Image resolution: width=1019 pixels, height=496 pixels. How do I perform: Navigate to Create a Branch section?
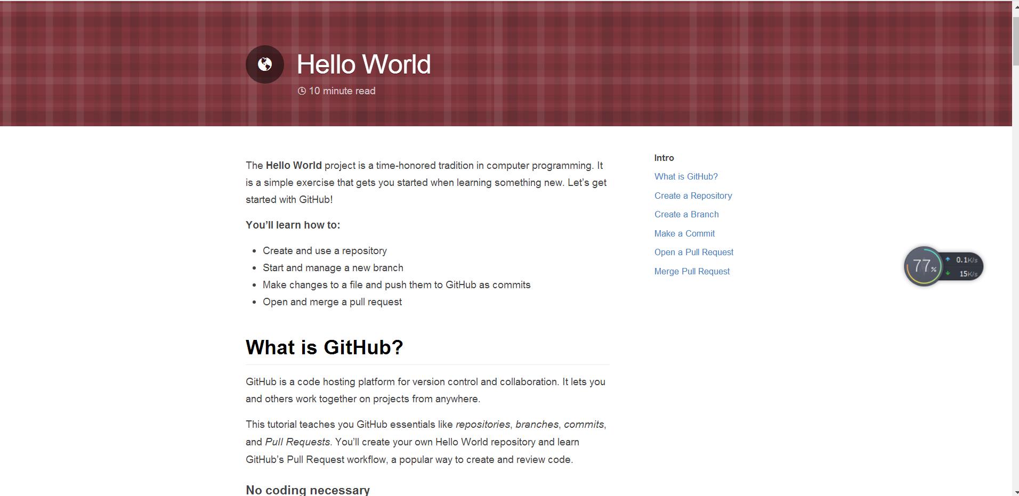(686, 214)
